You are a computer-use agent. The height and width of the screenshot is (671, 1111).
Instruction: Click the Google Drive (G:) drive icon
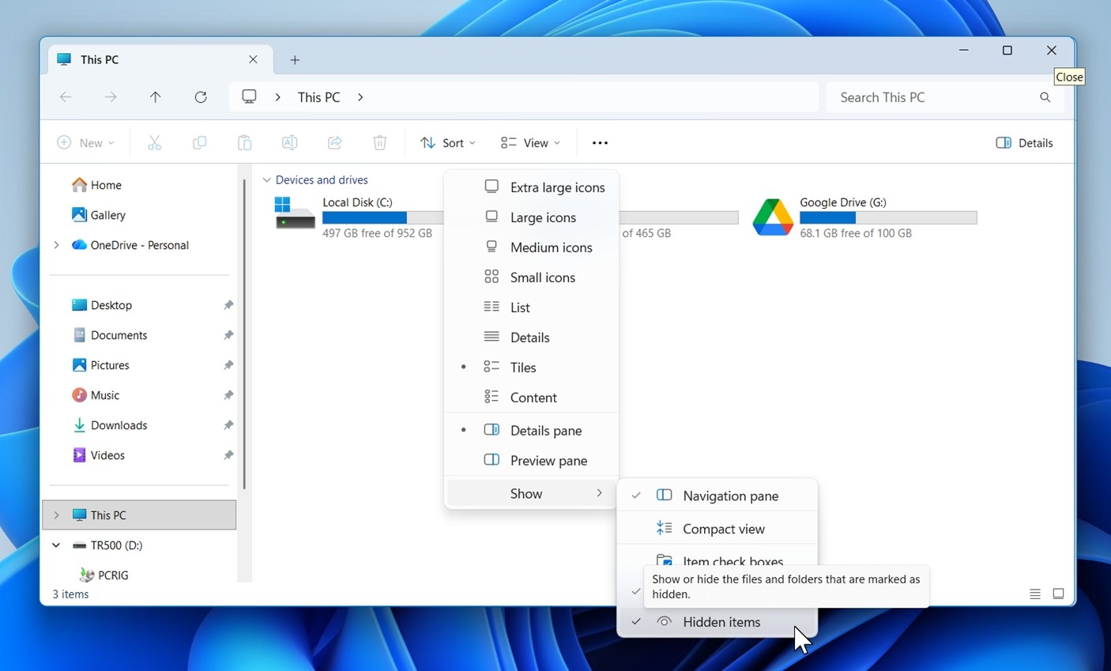click(773, 217)
